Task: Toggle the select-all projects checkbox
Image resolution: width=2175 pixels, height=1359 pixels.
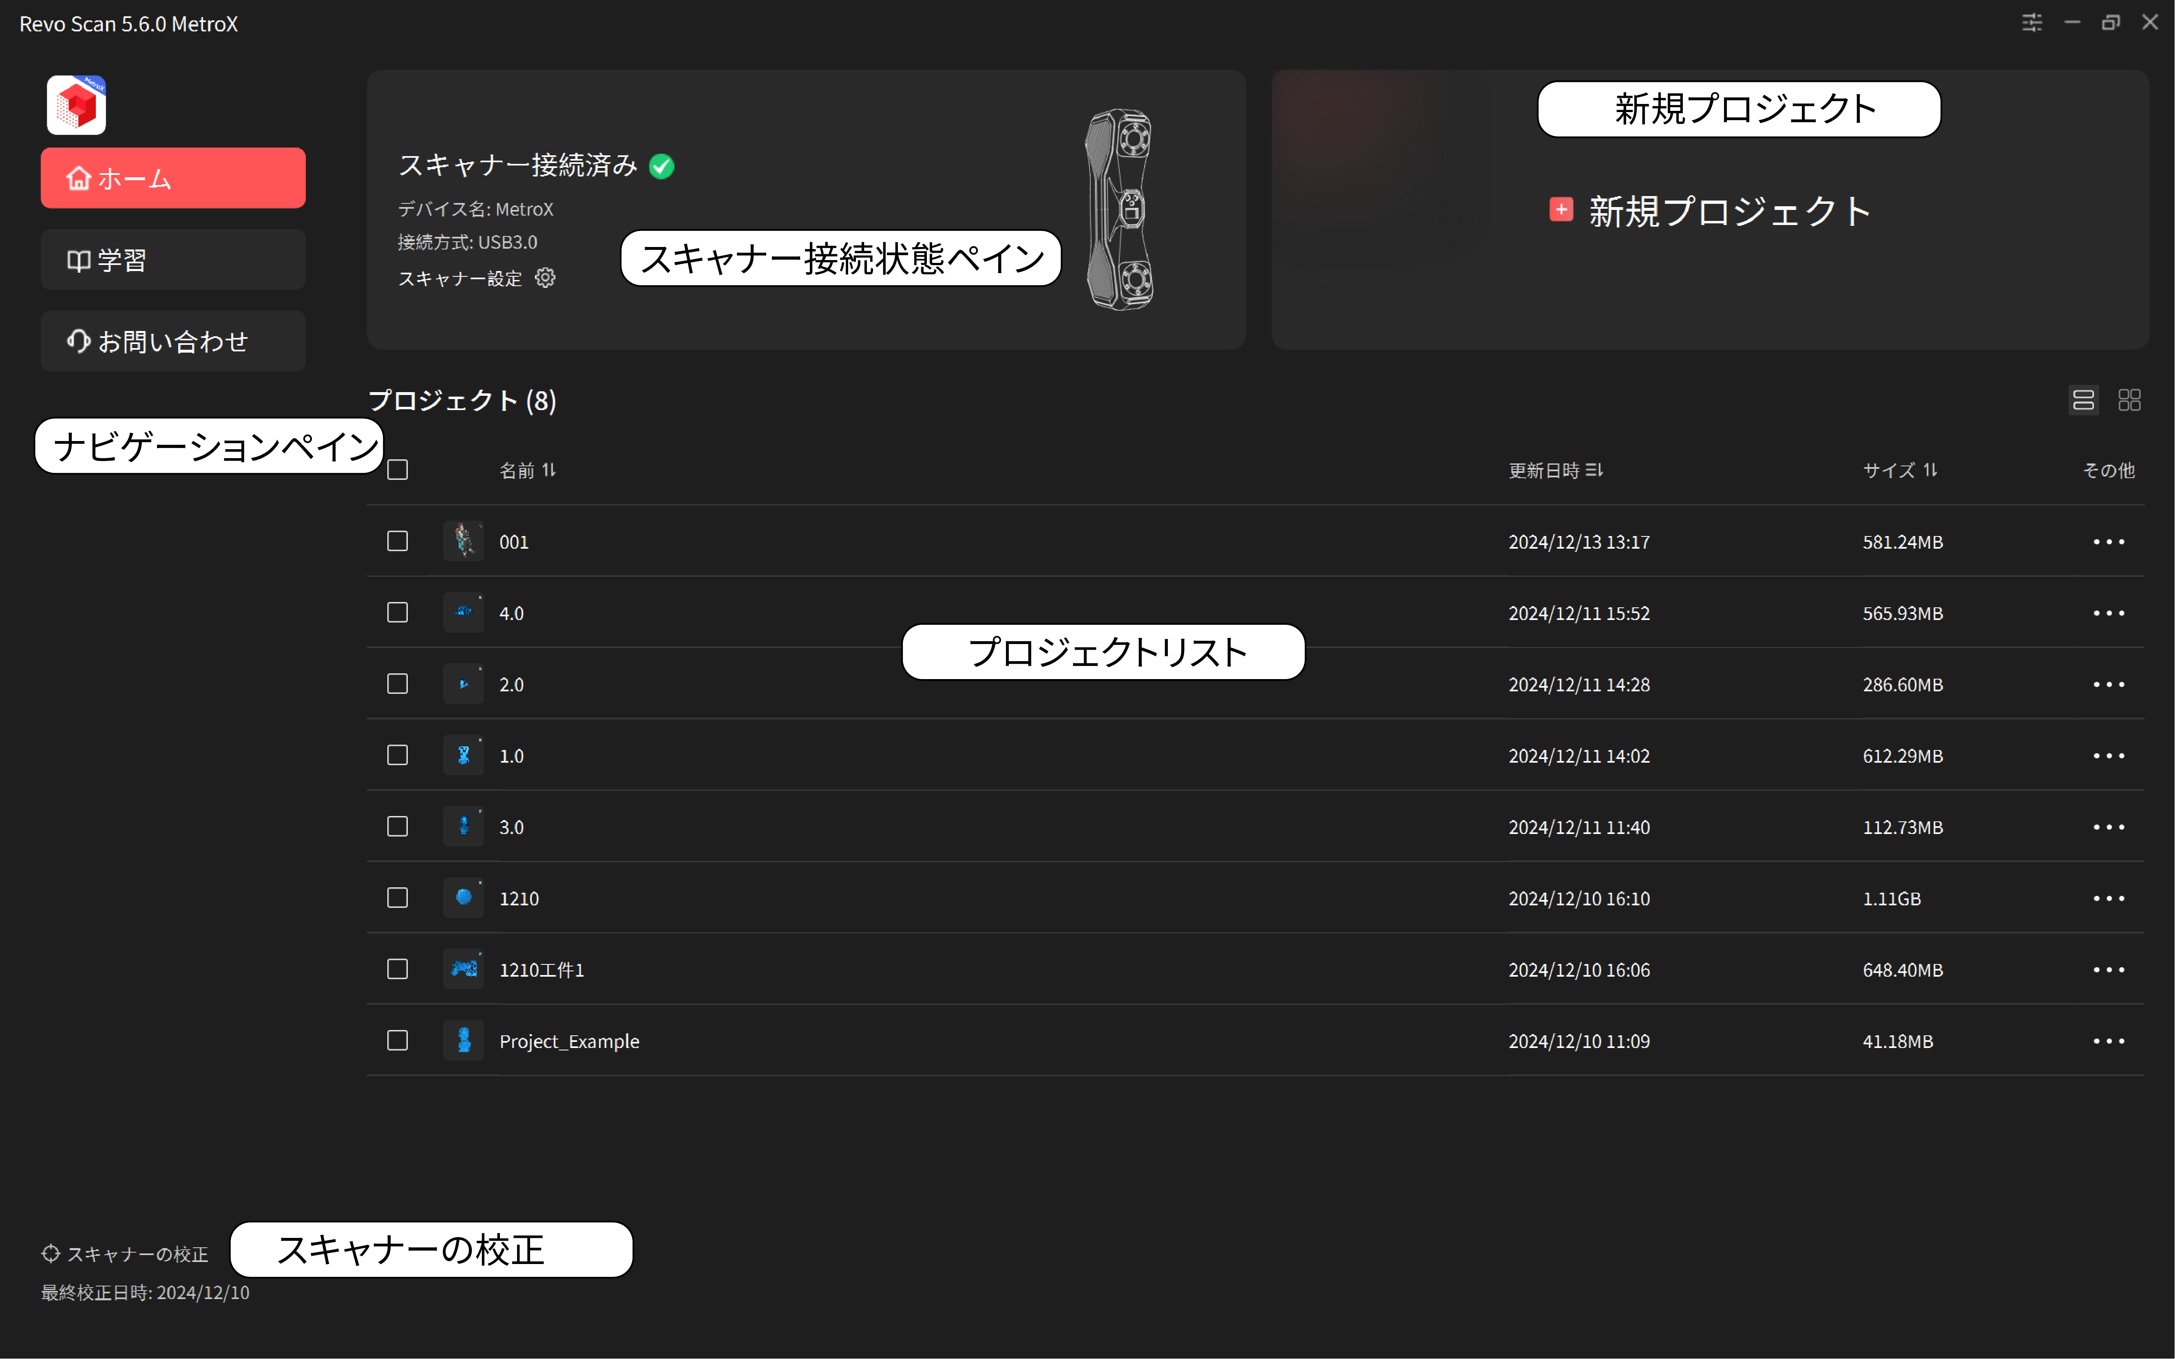Action: tap(398, 470)
